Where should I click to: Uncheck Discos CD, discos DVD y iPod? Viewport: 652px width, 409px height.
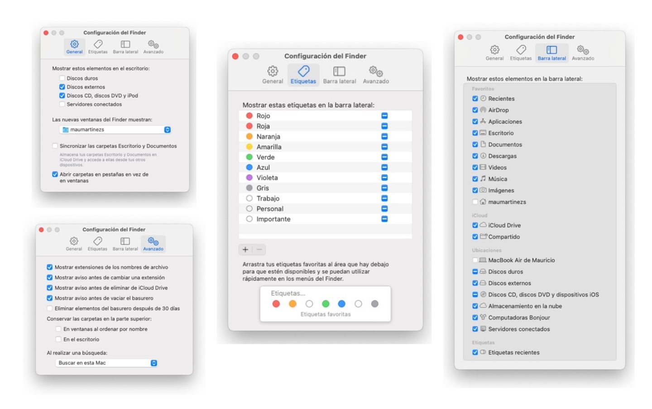(x=62, y=95)
